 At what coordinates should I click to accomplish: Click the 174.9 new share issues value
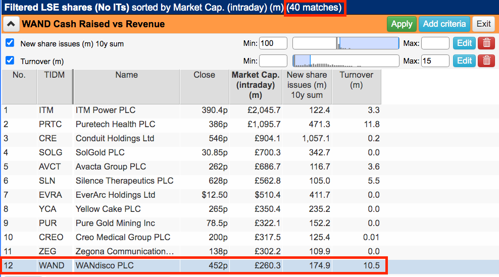point(320,265)
